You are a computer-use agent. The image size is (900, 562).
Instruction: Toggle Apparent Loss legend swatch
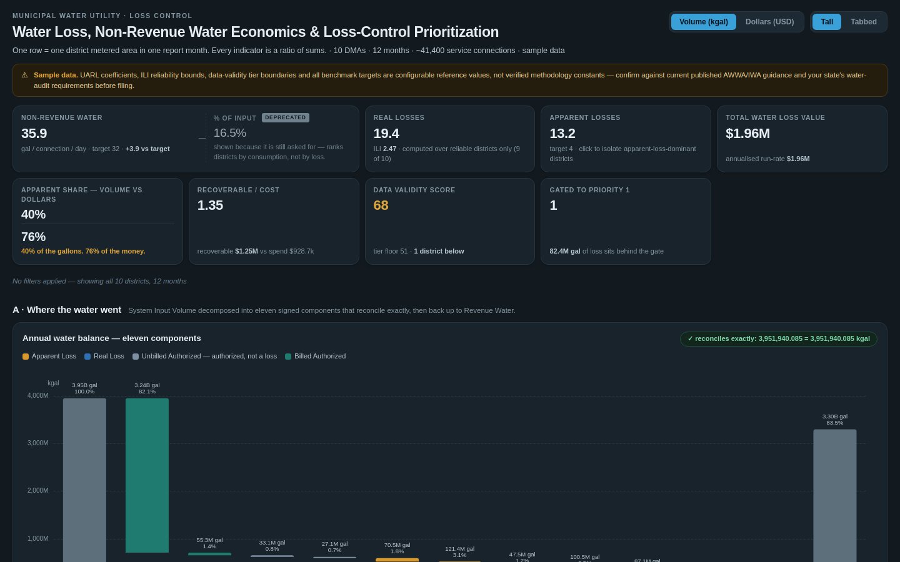pyautogui.click(x=26, y=357)
